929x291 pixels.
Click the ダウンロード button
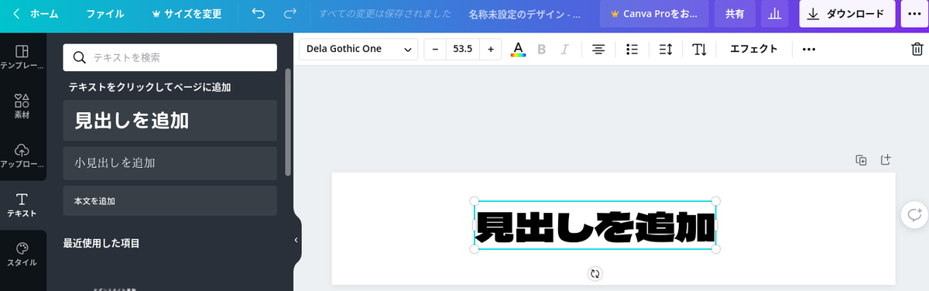pyautogui.click(x=847, y=14)
